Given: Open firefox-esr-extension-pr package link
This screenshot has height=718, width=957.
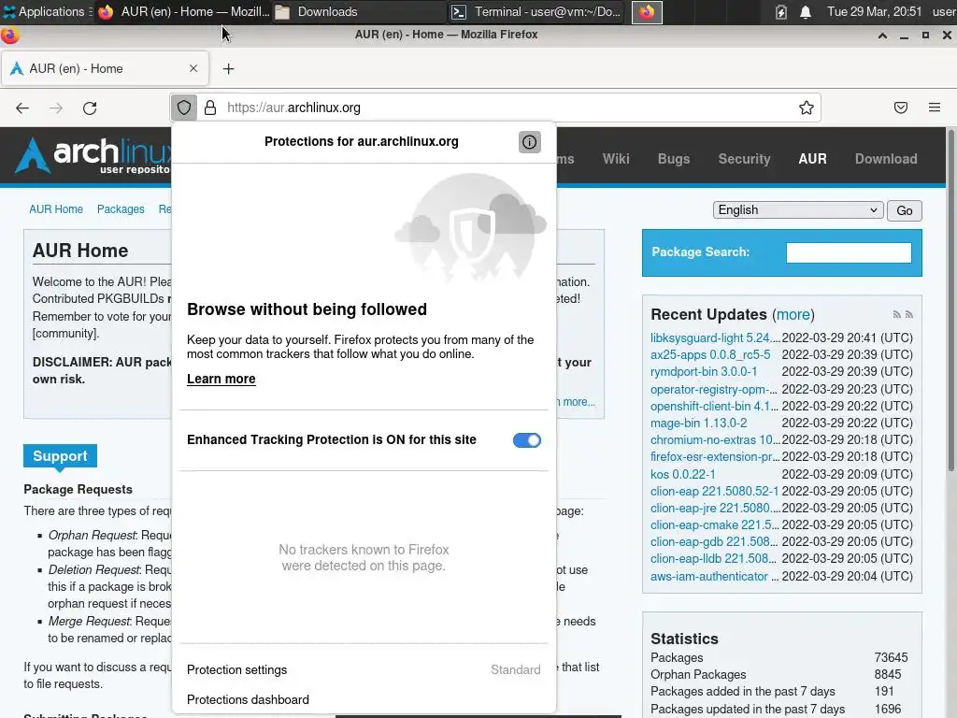Looking at the screenshot, I should [715, 456].
